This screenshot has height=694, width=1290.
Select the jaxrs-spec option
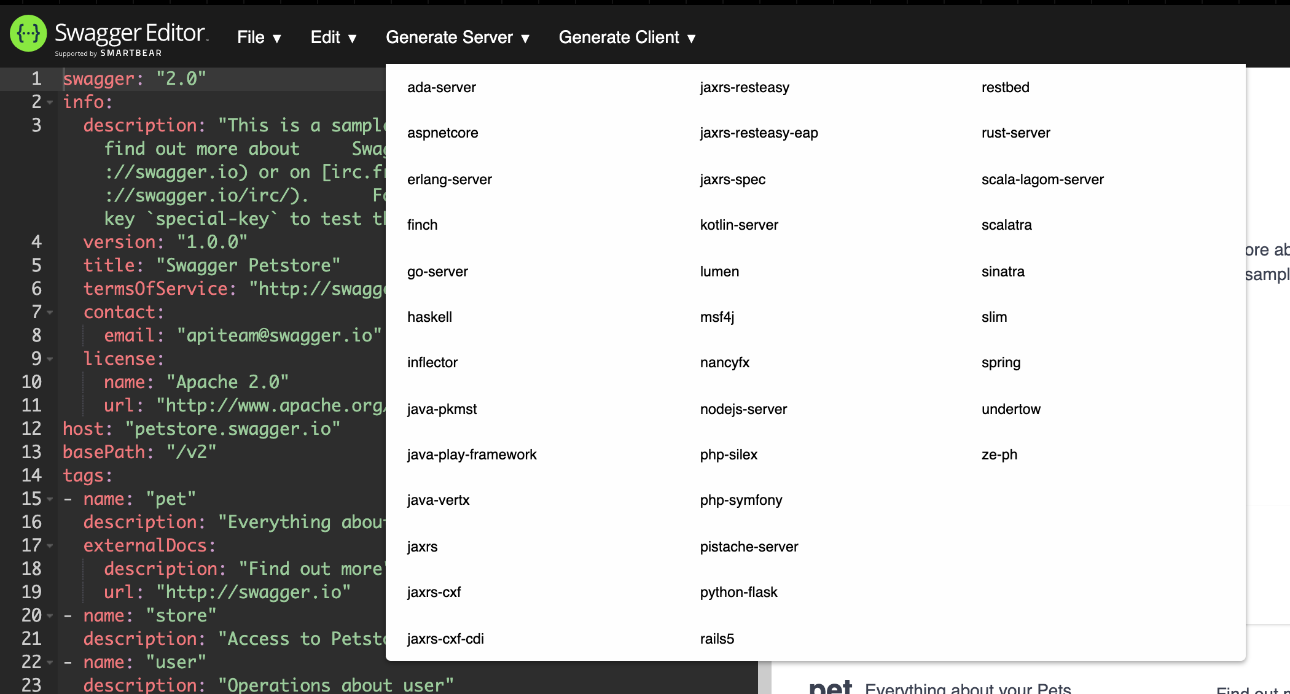(x=732, y=179)
